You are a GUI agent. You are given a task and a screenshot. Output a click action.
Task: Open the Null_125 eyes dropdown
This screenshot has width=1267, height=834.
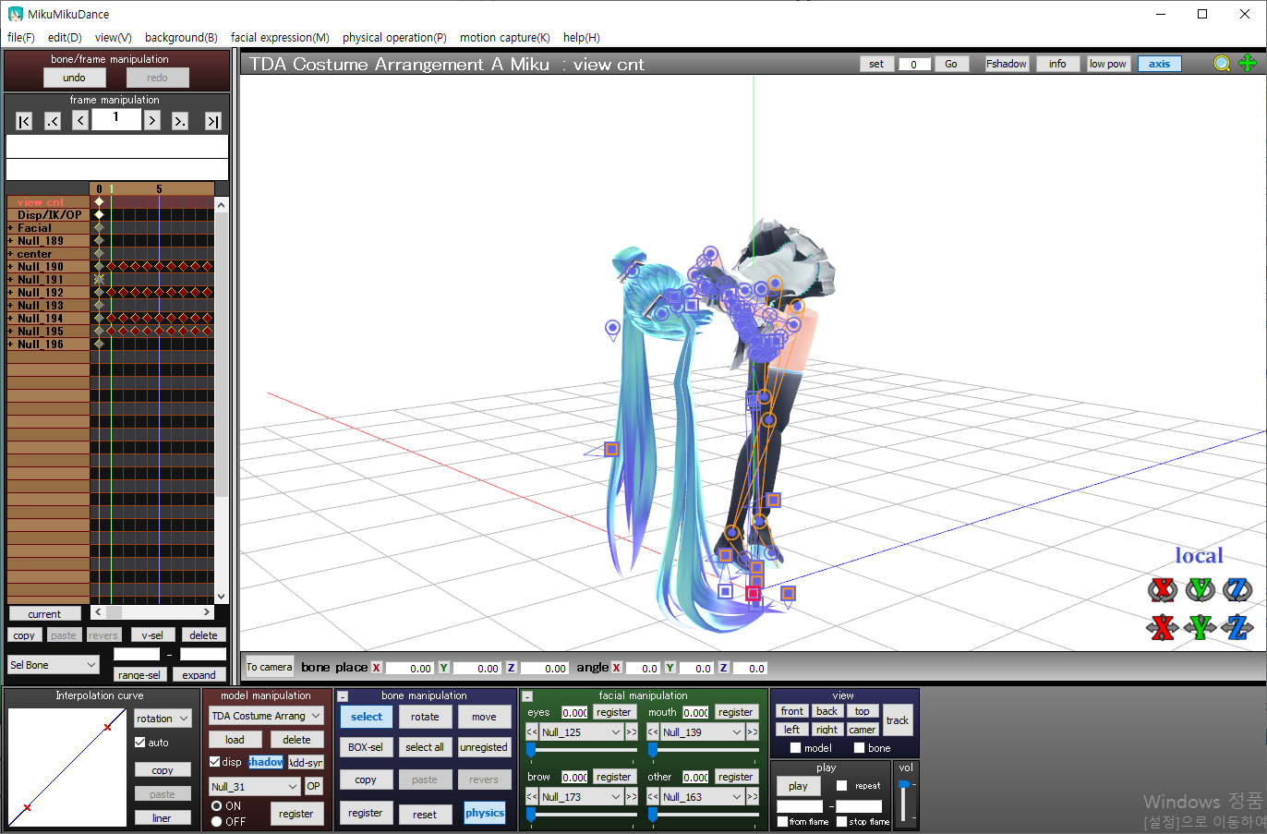[x=582, y=732]
